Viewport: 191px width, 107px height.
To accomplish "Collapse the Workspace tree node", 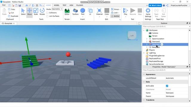I will click(144, 30).
